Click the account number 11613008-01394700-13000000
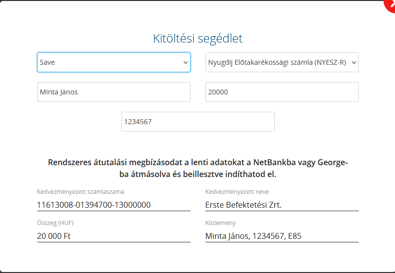395x273 pixels. pyautogui.click(x=94, y=205)
